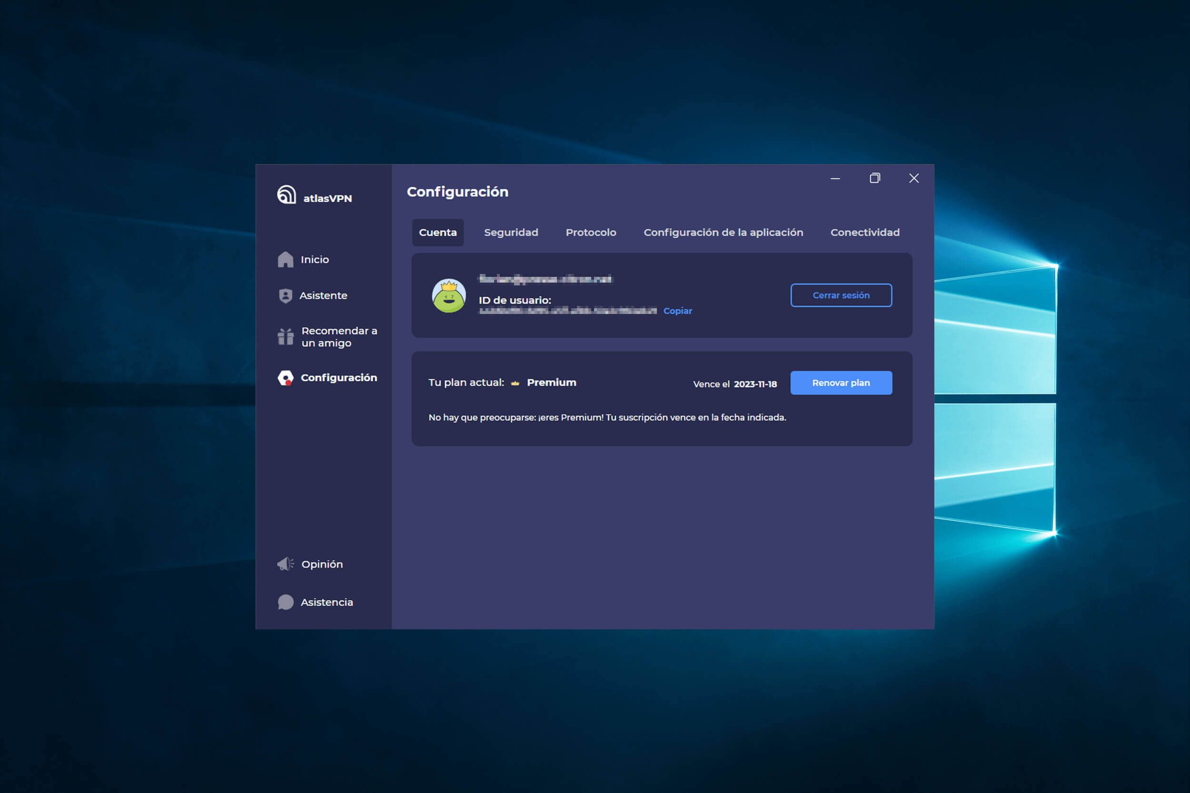Go to Configuración de la aplicación tab

pyautogui.click(x=723, y=233)
